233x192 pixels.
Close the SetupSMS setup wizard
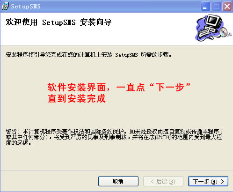[x=227, y=7]
